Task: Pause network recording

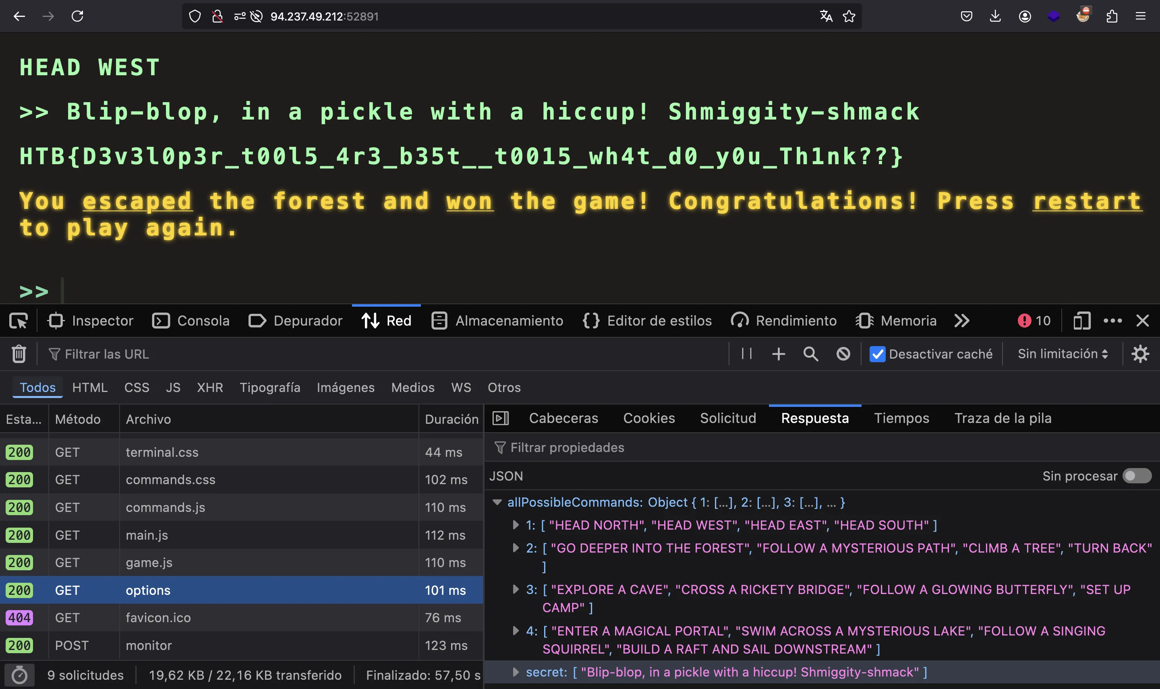Action: point(746,354)
